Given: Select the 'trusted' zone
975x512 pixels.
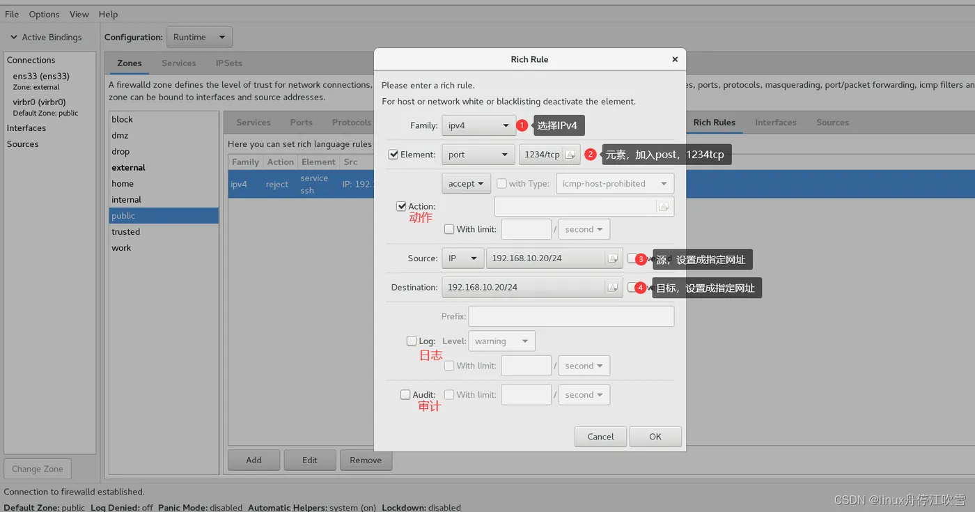Looking at the screenshot, I should (164, 231).
